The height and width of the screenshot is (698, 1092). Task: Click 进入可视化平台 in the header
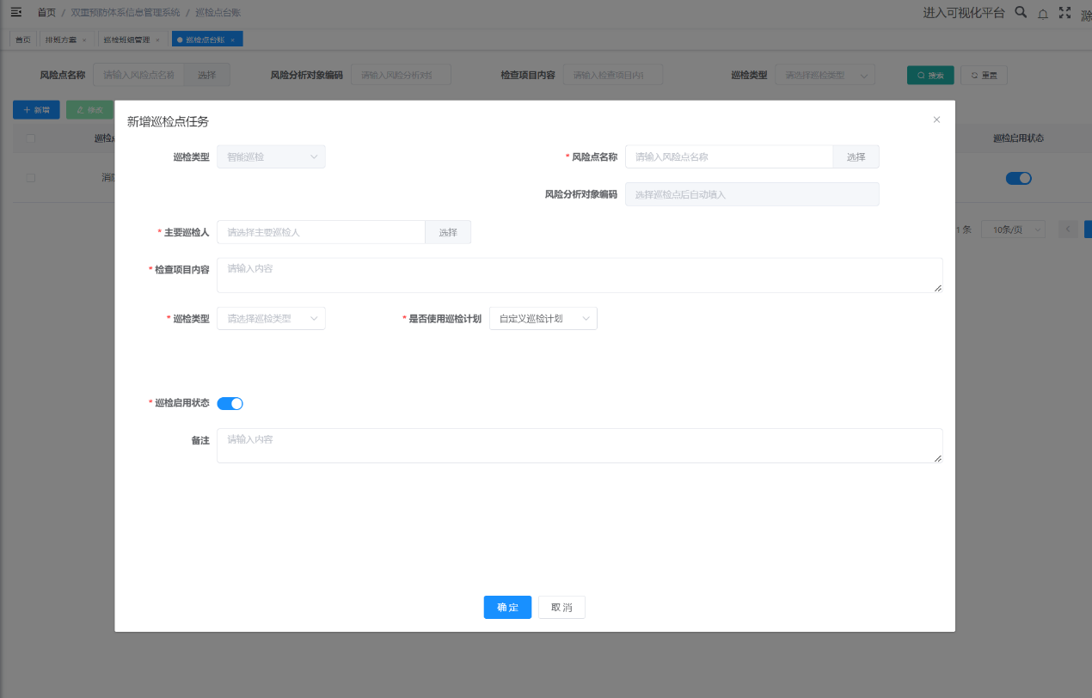963,13
